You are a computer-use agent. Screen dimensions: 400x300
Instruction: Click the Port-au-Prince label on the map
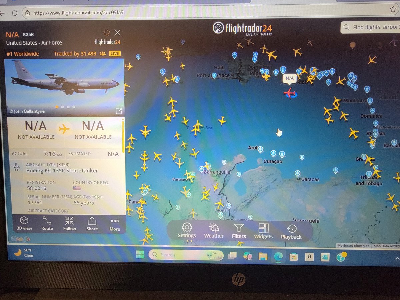(x=213, y=75)
